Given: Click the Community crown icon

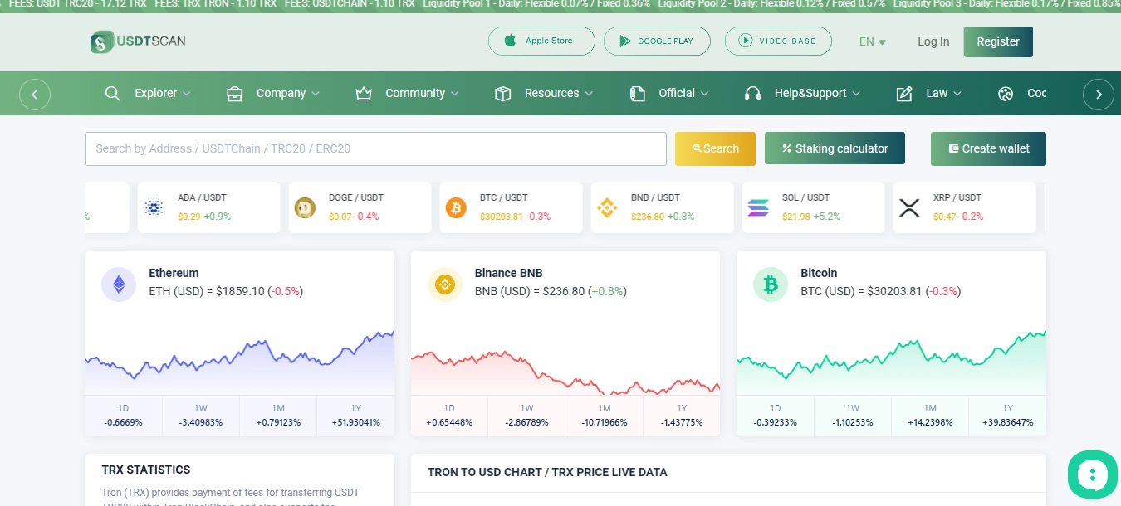Looking at the screenshot, I should click(x=364, y=94).
